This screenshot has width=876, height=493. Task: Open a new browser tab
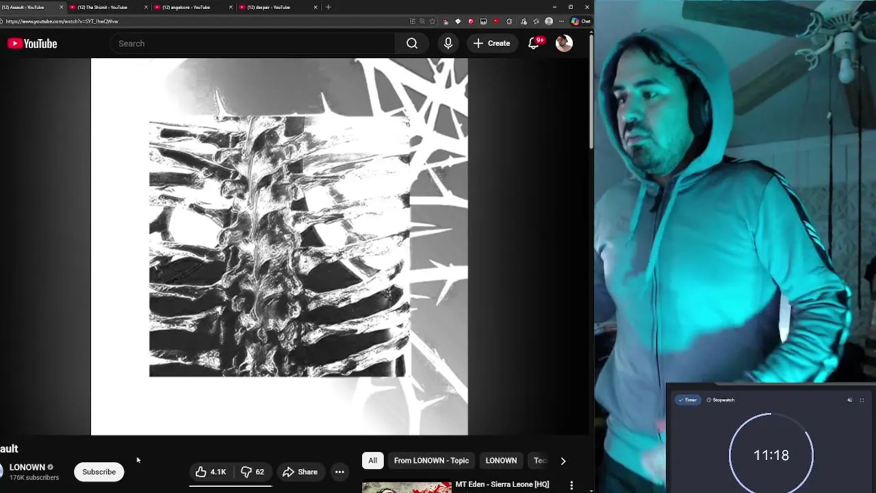pyautogui.click(x=328, y=7)
